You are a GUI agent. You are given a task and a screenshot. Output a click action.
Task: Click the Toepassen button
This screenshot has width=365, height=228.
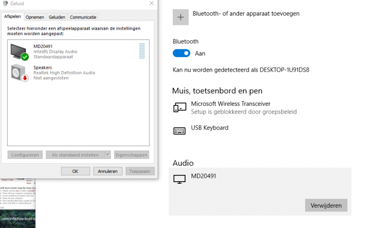[140, 171]
